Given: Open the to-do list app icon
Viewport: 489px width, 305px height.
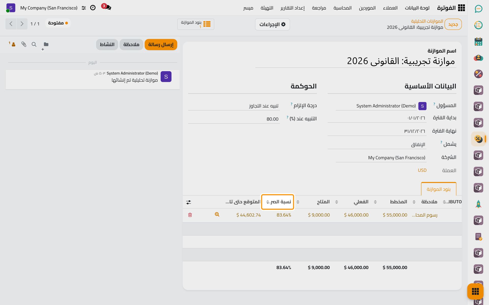Looking at the screenshot, I should [478, 25].
